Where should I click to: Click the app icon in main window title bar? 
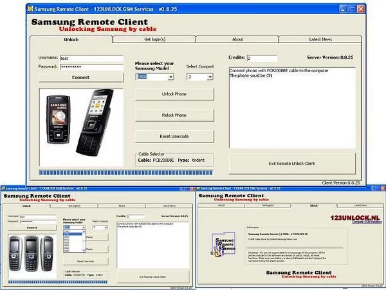point(30,9)
